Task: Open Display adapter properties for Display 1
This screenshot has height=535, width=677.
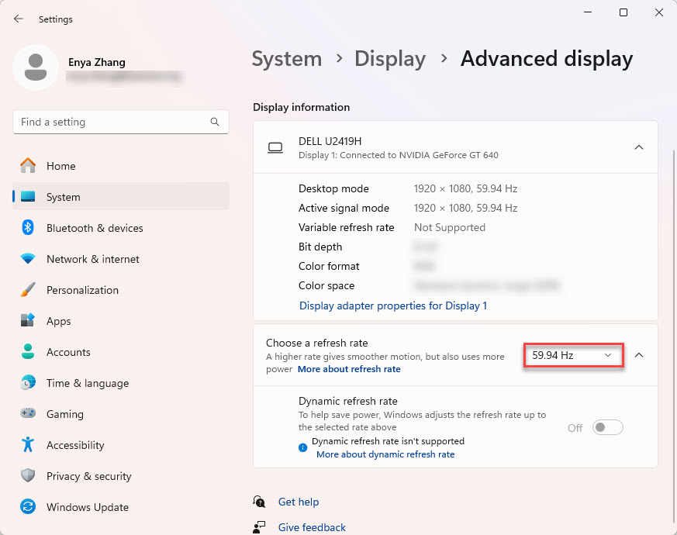Action: (393, 305)
